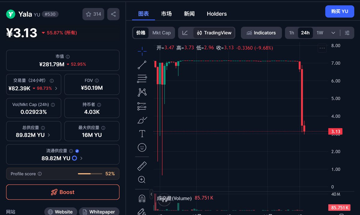The width and height of the screenshot is (360, 215).
Task: Open the Fibonacci retracement tool
Action: tap(142, 78)
